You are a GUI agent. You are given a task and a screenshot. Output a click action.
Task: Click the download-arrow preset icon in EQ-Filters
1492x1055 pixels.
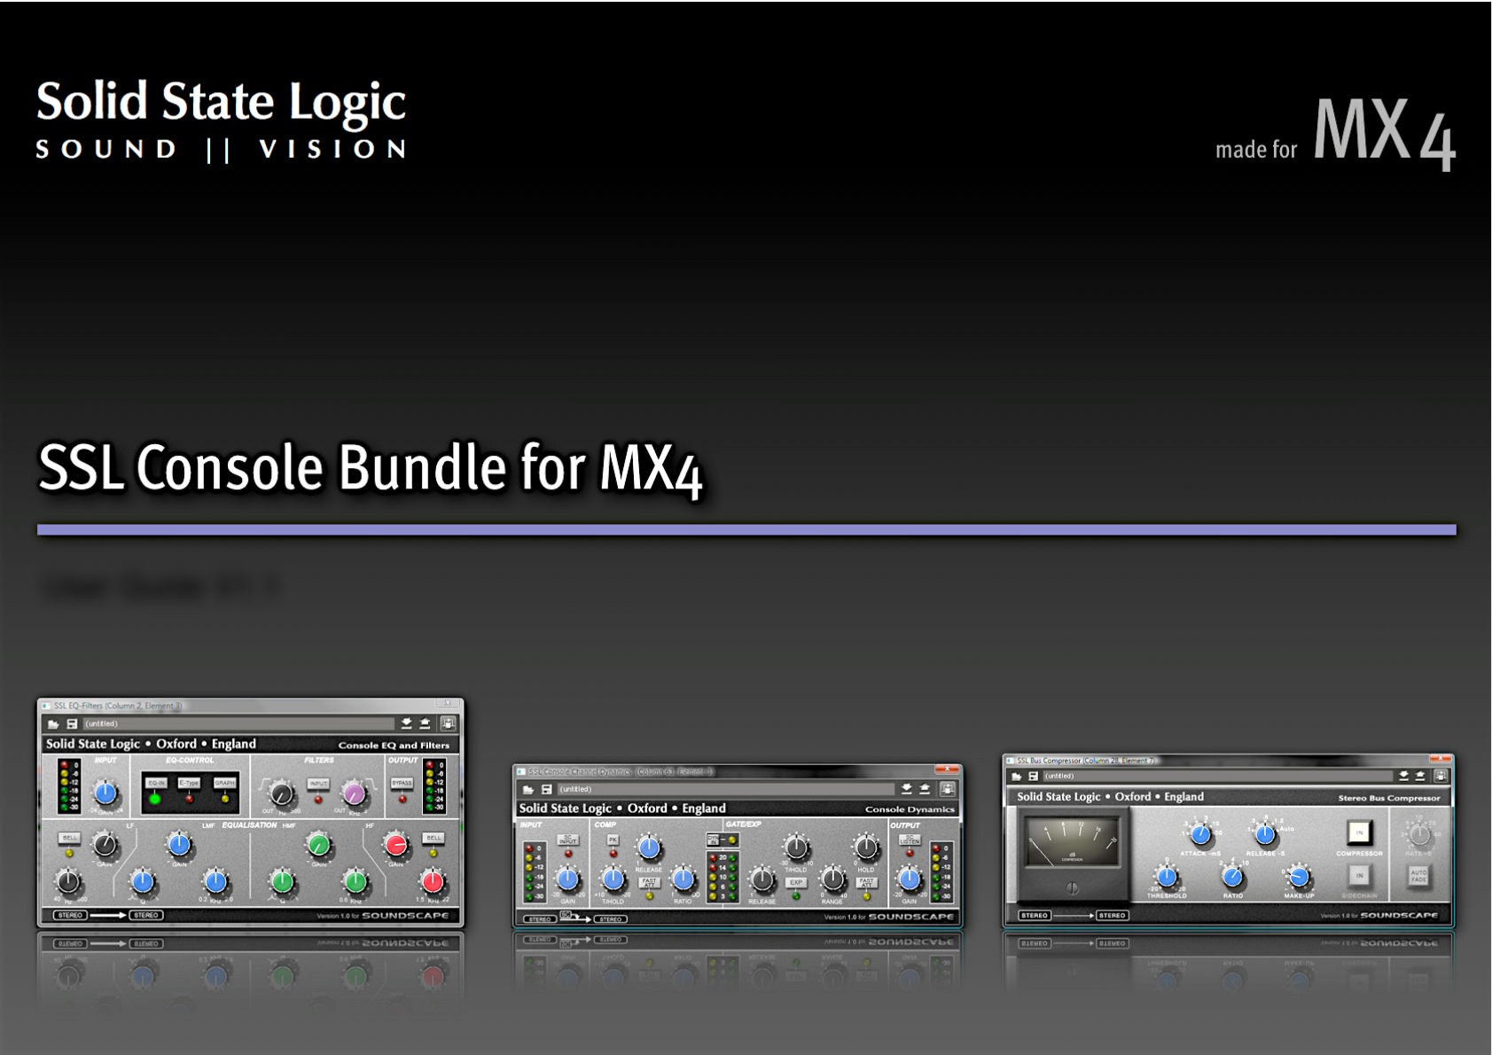click(406, 723)
